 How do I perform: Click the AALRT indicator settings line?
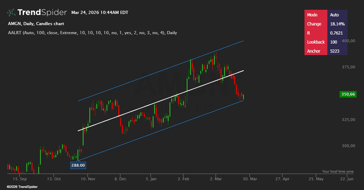(92, 33)
